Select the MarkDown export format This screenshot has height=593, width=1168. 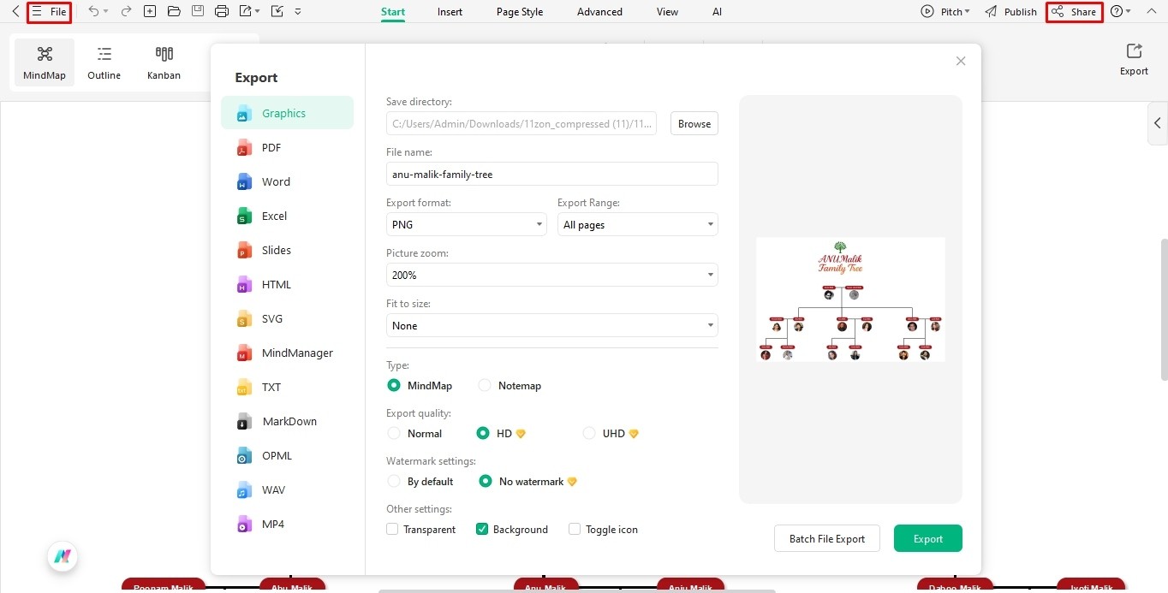(x=289, y=421)
